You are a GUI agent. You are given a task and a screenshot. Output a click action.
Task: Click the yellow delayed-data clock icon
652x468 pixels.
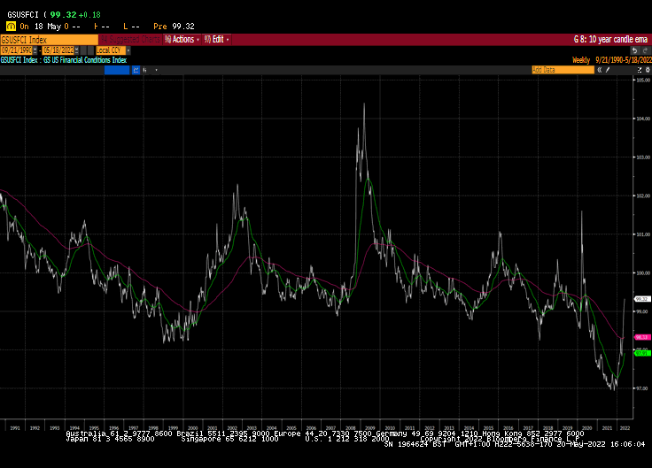pyautogui.click(x=10, y=26)
